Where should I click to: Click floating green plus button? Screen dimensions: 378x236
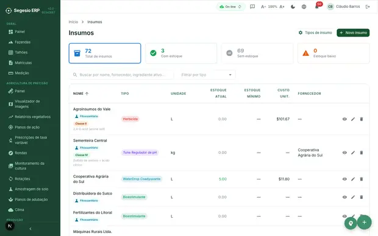pos(364,222)
